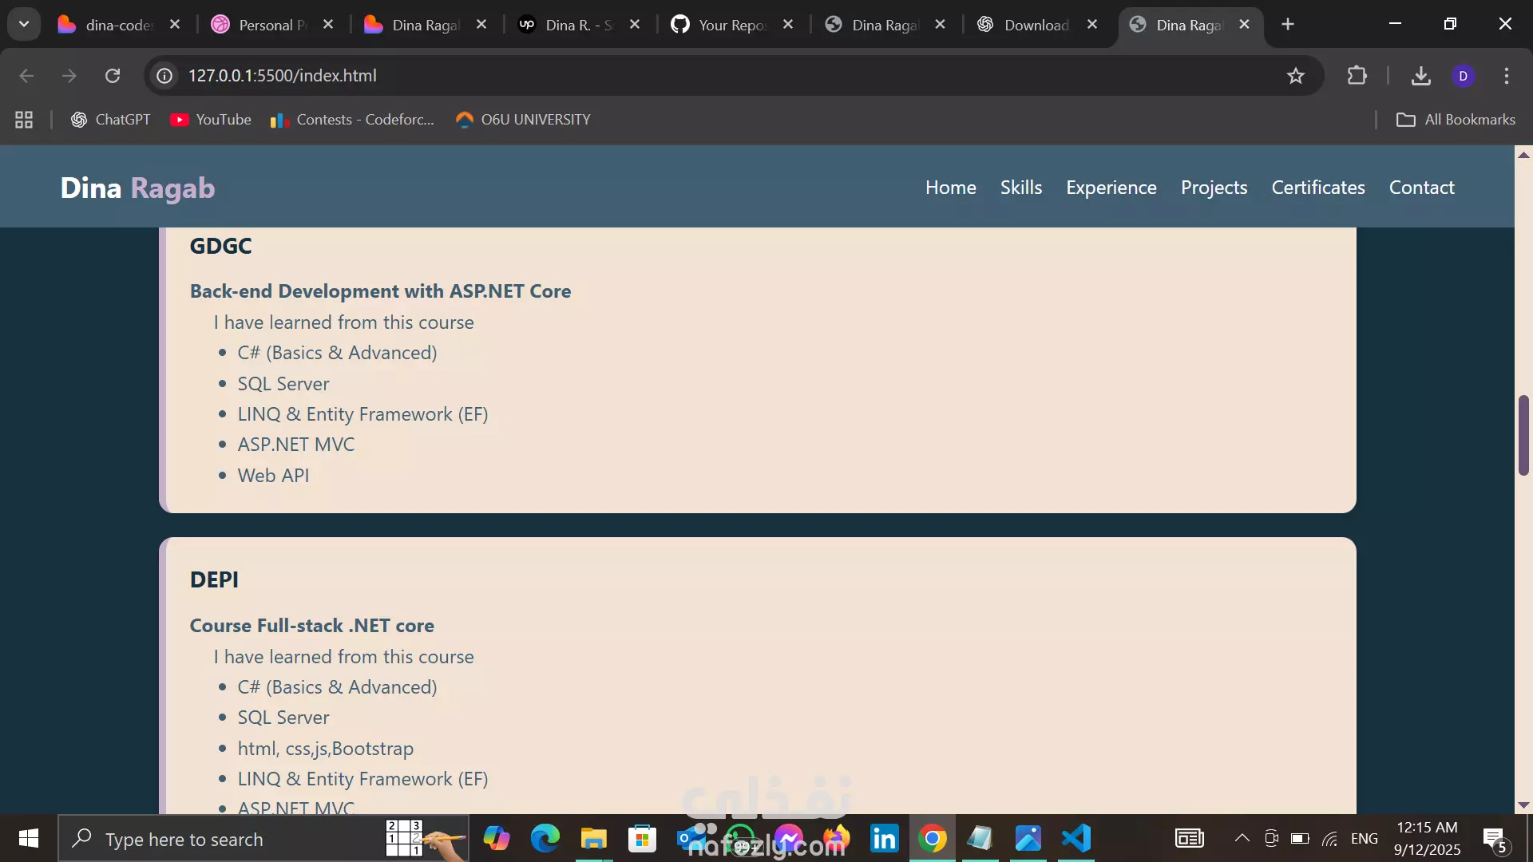Expand the tab search dropdown arrow
This screenshot has height=862, width=1533.
24,24
